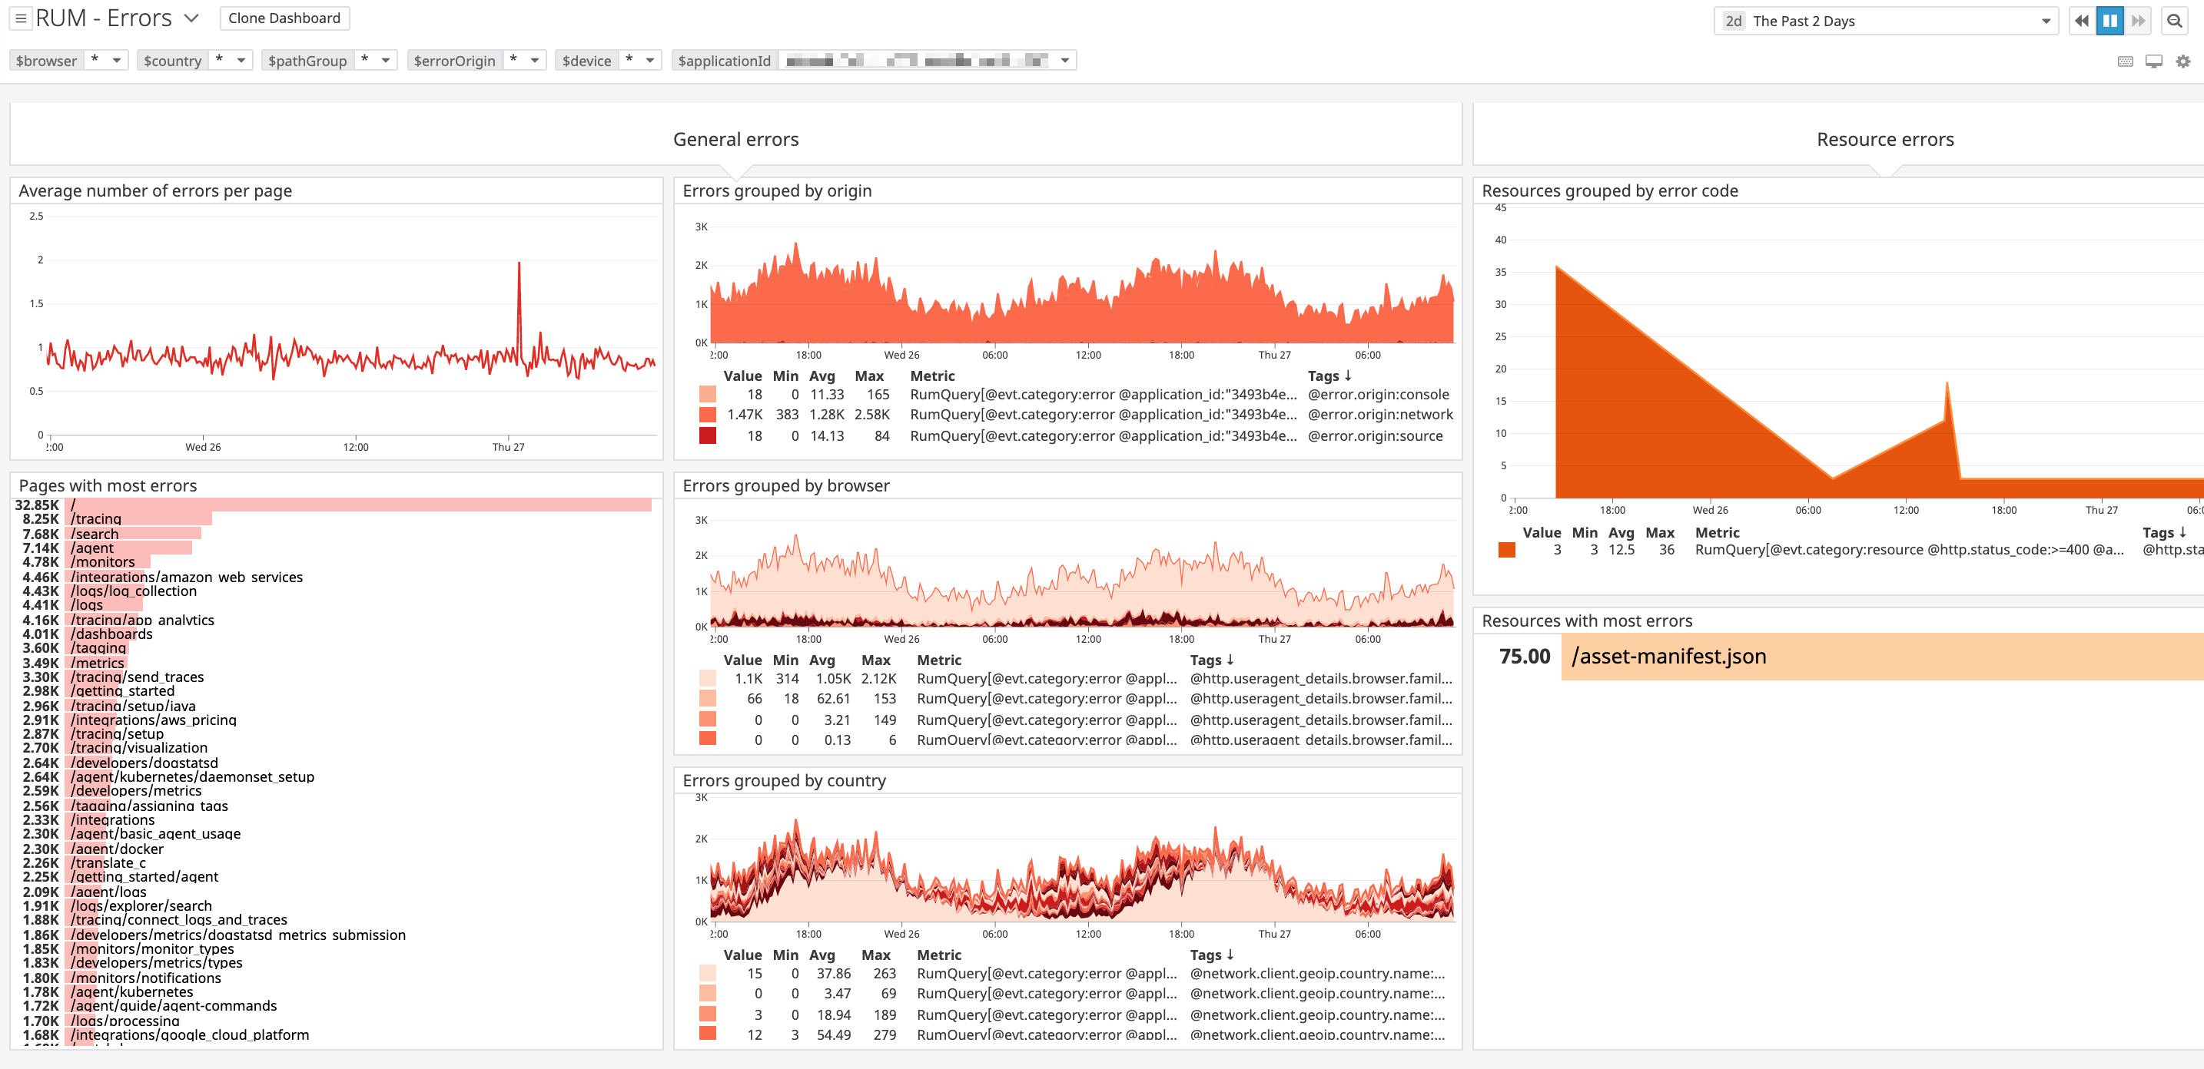This screenshot has height=1069, width=2204.
Task: Enter TV mode via monitor icon
Action: (x=2154, y=61)
